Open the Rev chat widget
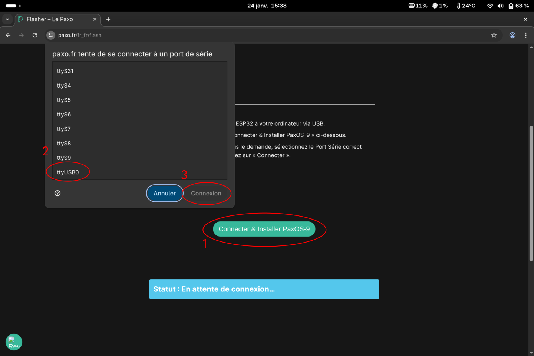 click(14, 342)
